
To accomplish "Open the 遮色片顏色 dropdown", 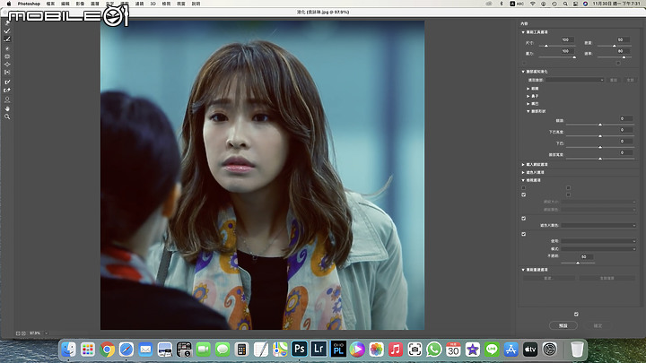I will pyautogui.click(x=598, y=225).
